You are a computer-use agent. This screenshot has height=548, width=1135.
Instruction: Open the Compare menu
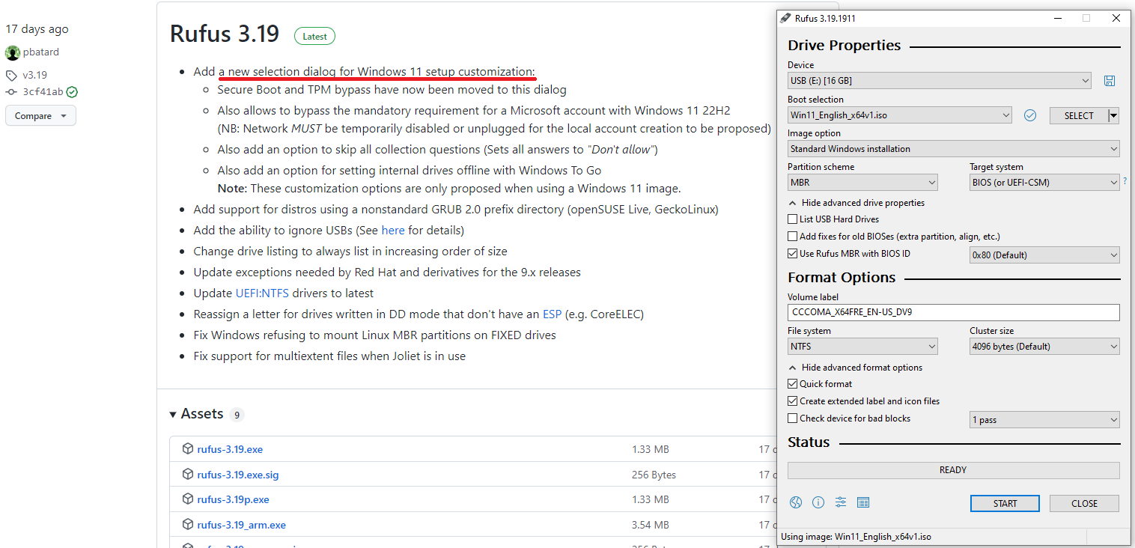(40, 115)
